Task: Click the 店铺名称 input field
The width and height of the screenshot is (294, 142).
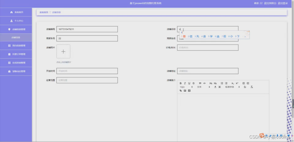Action: click(x=208, y=29)
